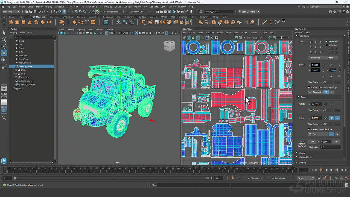Click the rotate counterclockwise icon in UV Toolkit
This screenshot has width=350, height=197.
click(326, 104)
